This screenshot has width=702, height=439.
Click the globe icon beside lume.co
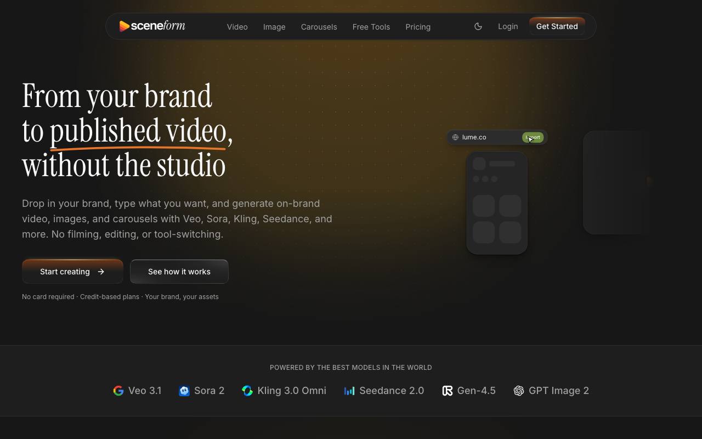coord(455,137)
